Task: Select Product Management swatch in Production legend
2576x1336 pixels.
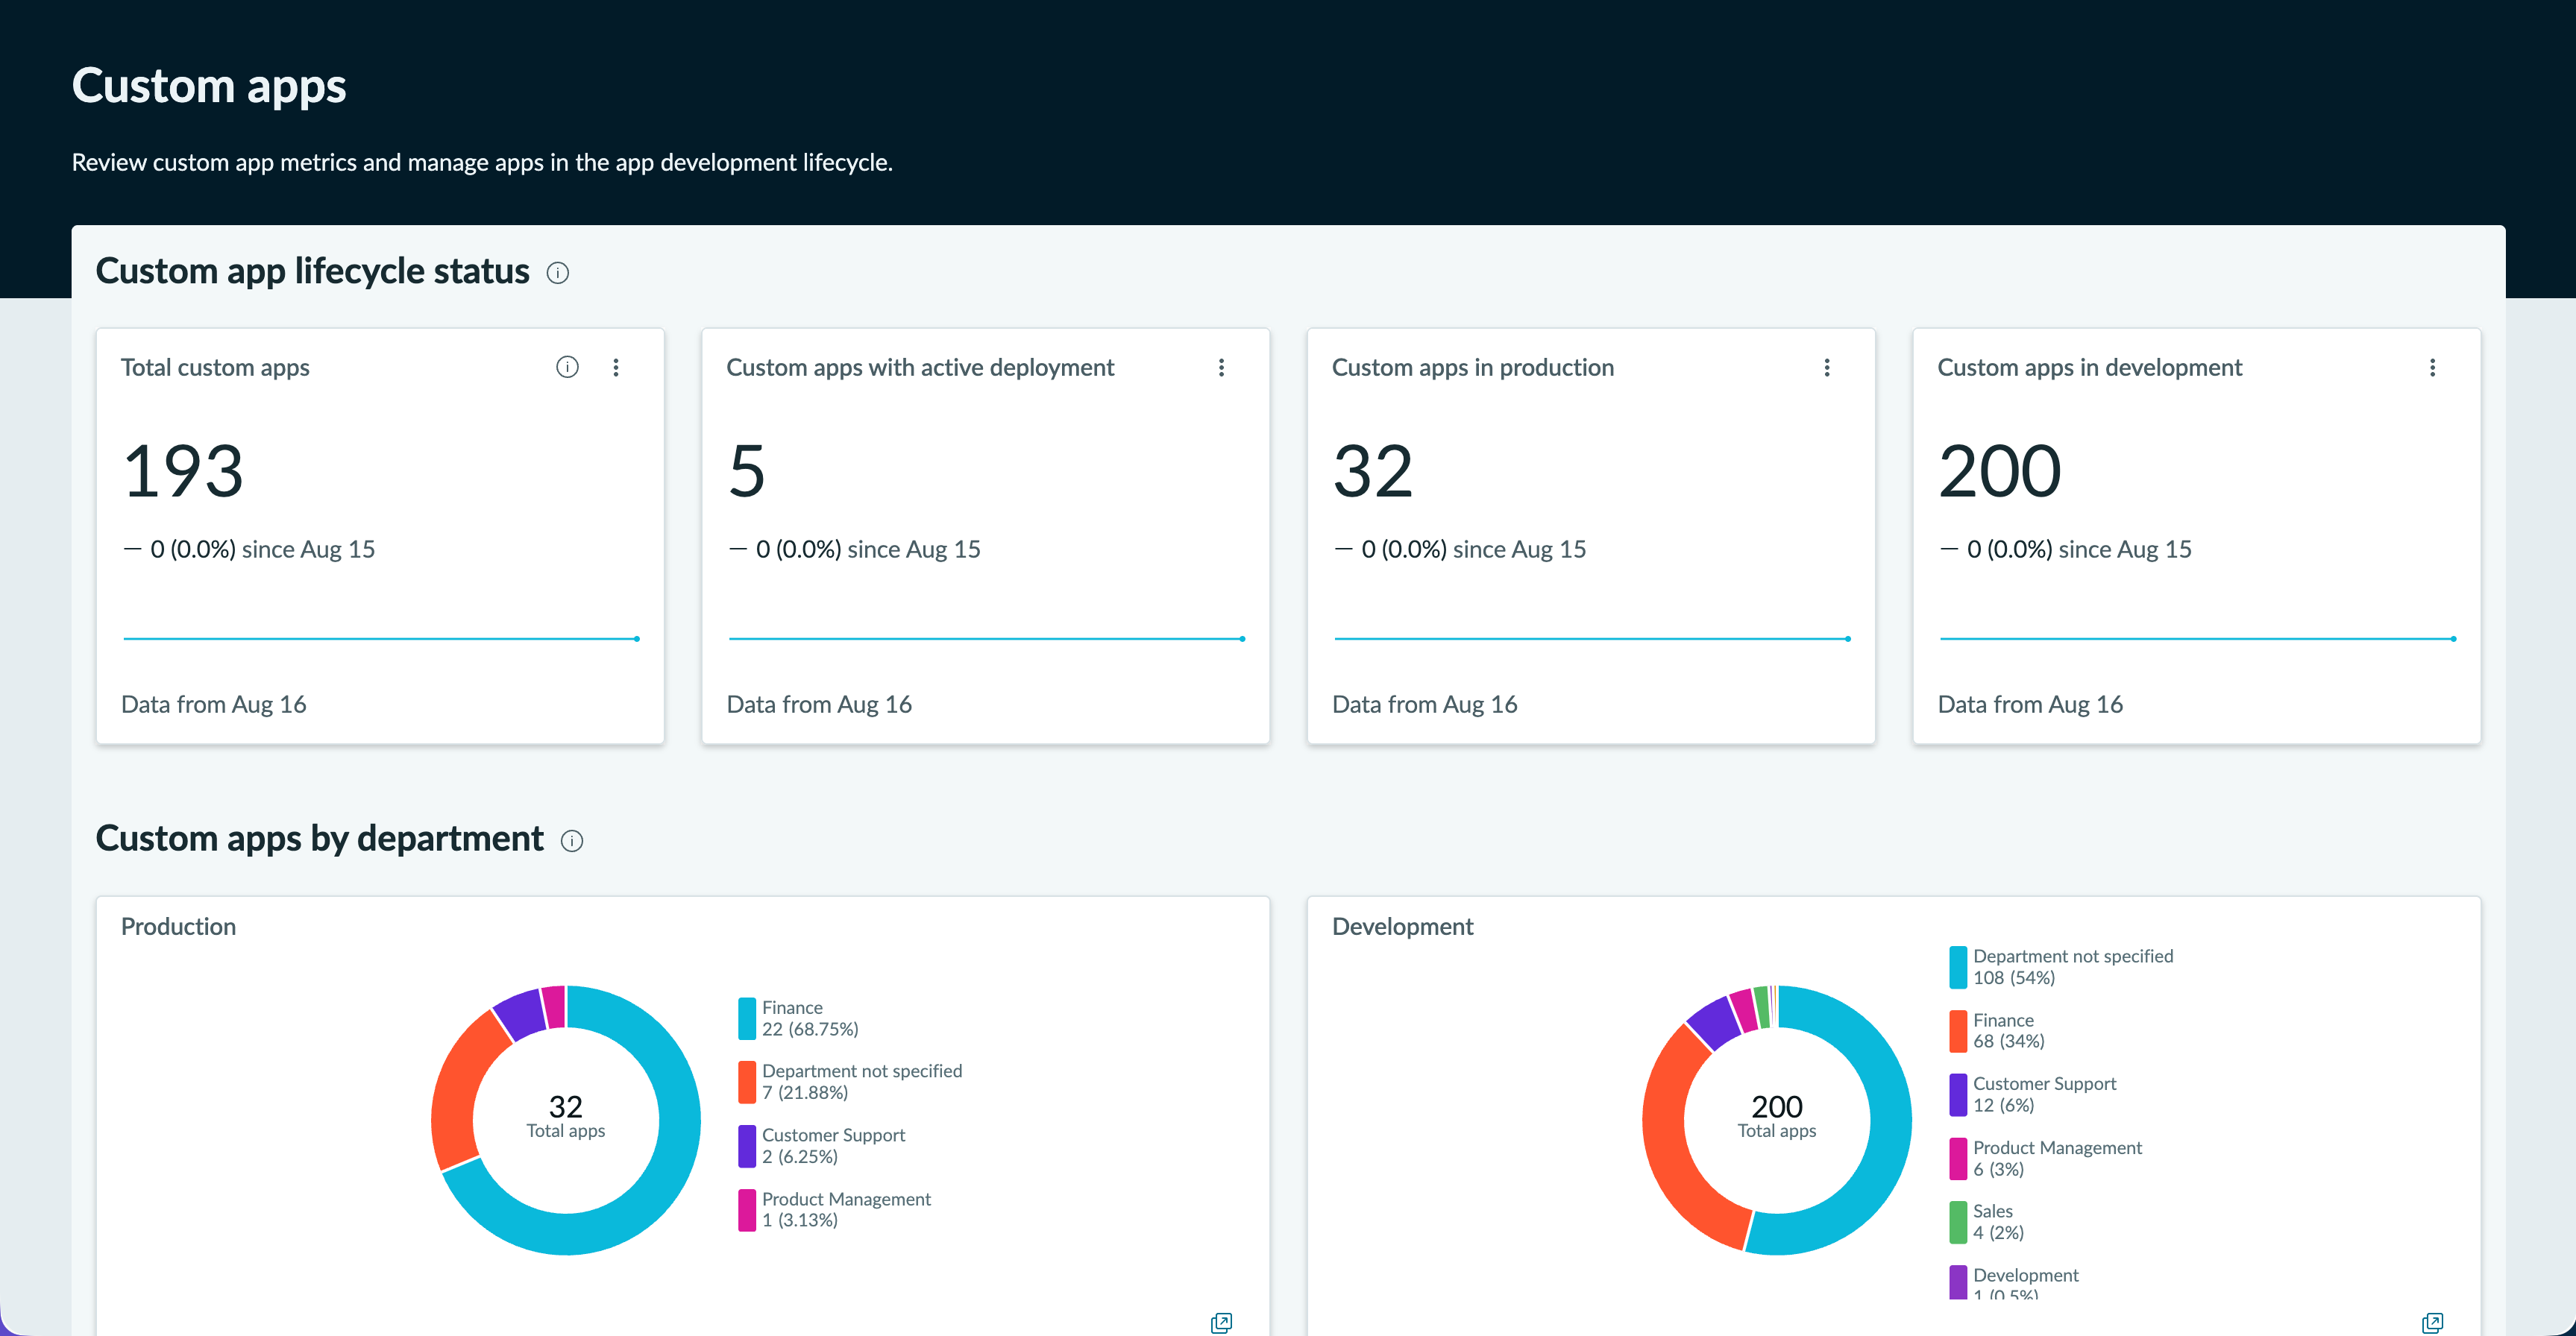Action: point(747,1210)
